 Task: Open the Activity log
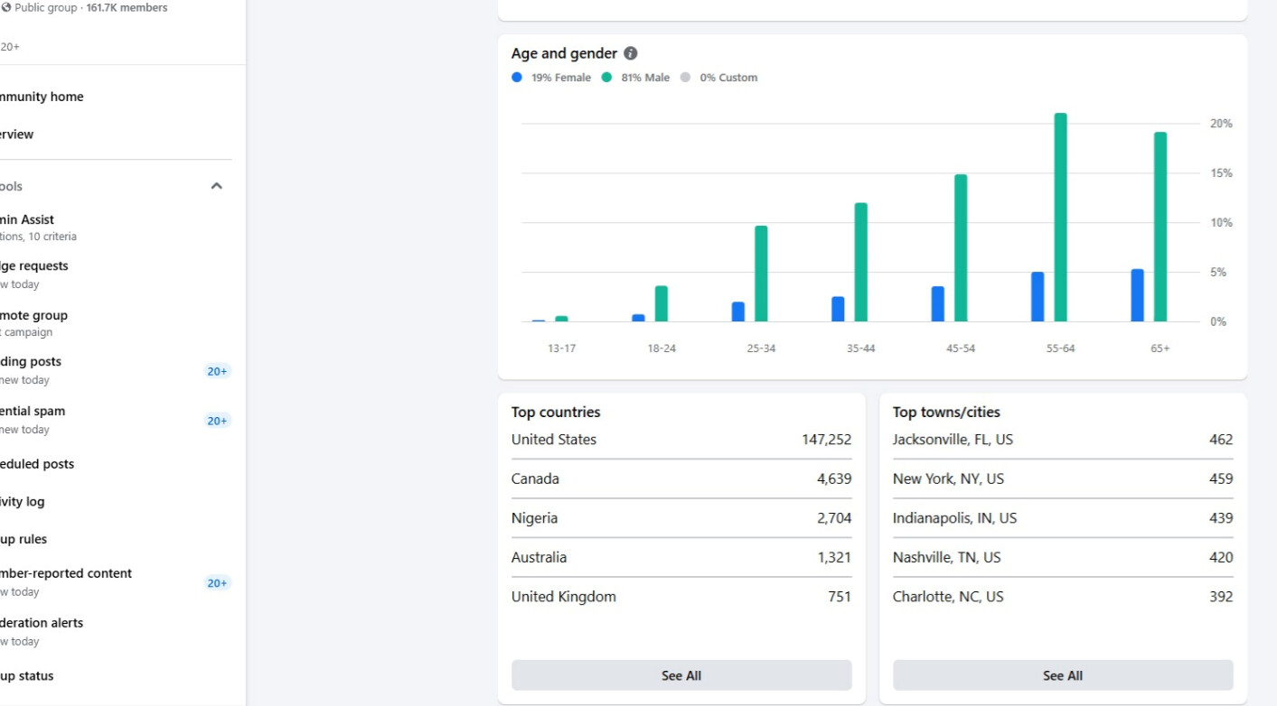point(23,502)
